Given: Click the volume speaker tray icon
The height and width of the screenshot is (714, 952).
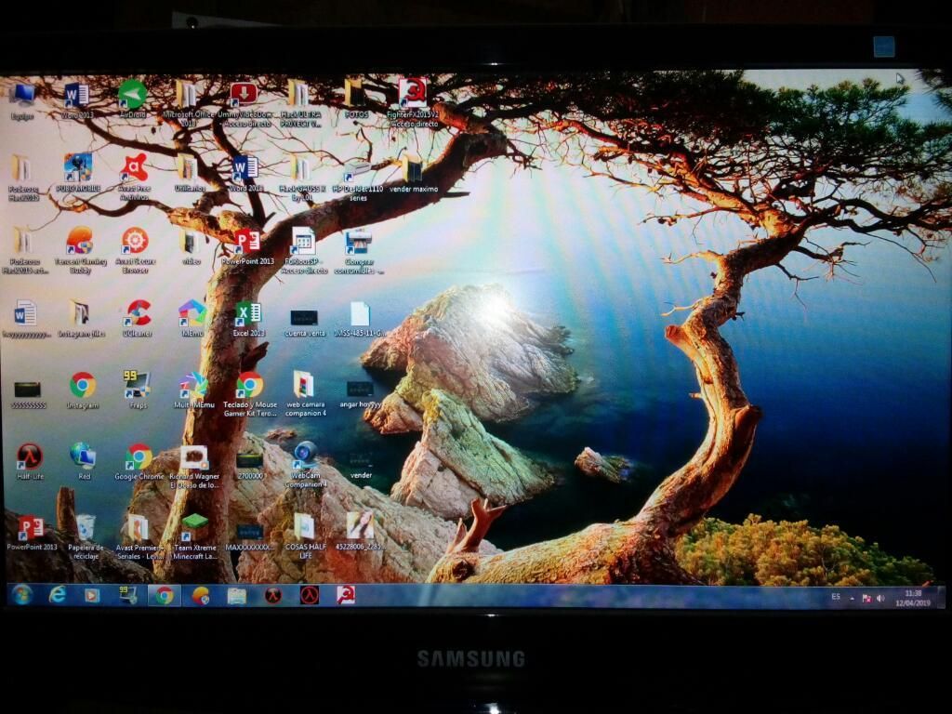Looking at the screenshot, I should pyautogui.click(x=881, y=599).
